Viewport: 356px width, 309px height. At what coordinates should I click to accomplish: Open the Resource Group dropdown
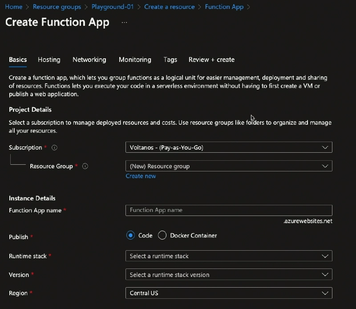(x=229, y=166)
